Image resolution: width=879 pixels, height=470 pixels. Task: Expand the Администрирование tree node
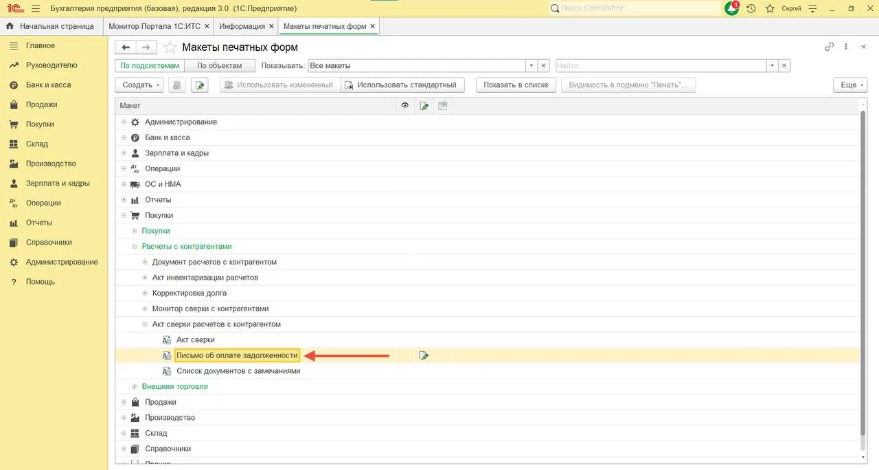pos(124,122)
